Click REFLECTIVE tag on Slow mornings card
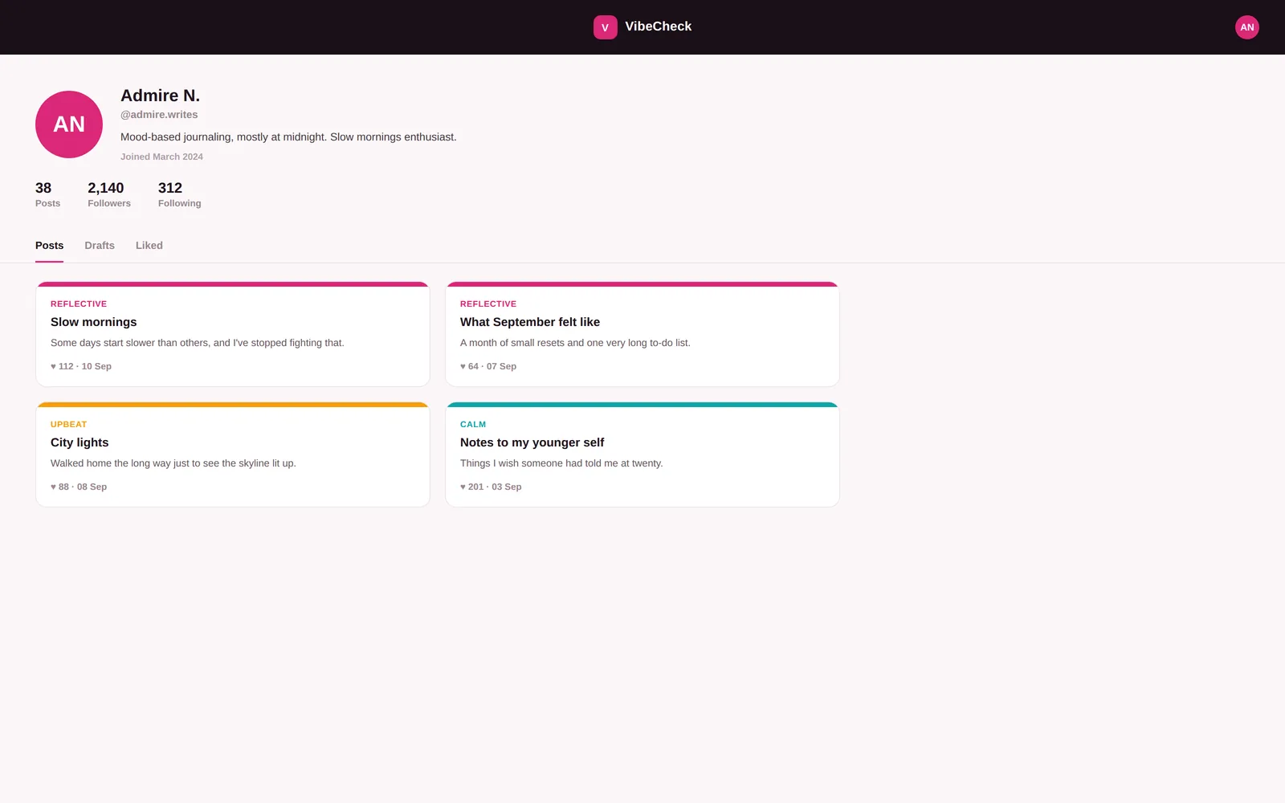The height and width of the screenshot is (803, 1285). [79, 304]
